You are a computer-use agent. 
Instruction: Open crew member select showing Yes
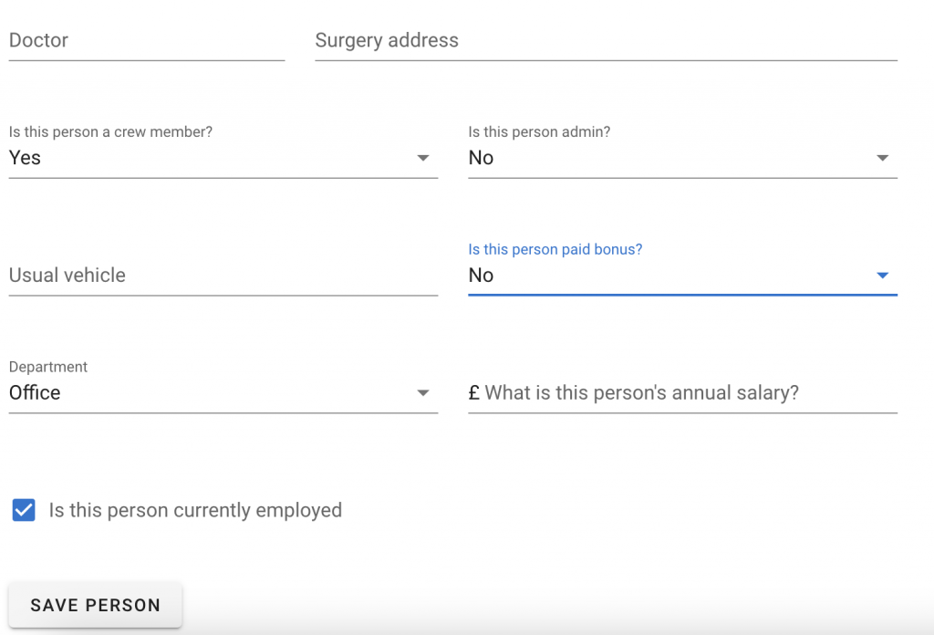[x=210, y=159]
